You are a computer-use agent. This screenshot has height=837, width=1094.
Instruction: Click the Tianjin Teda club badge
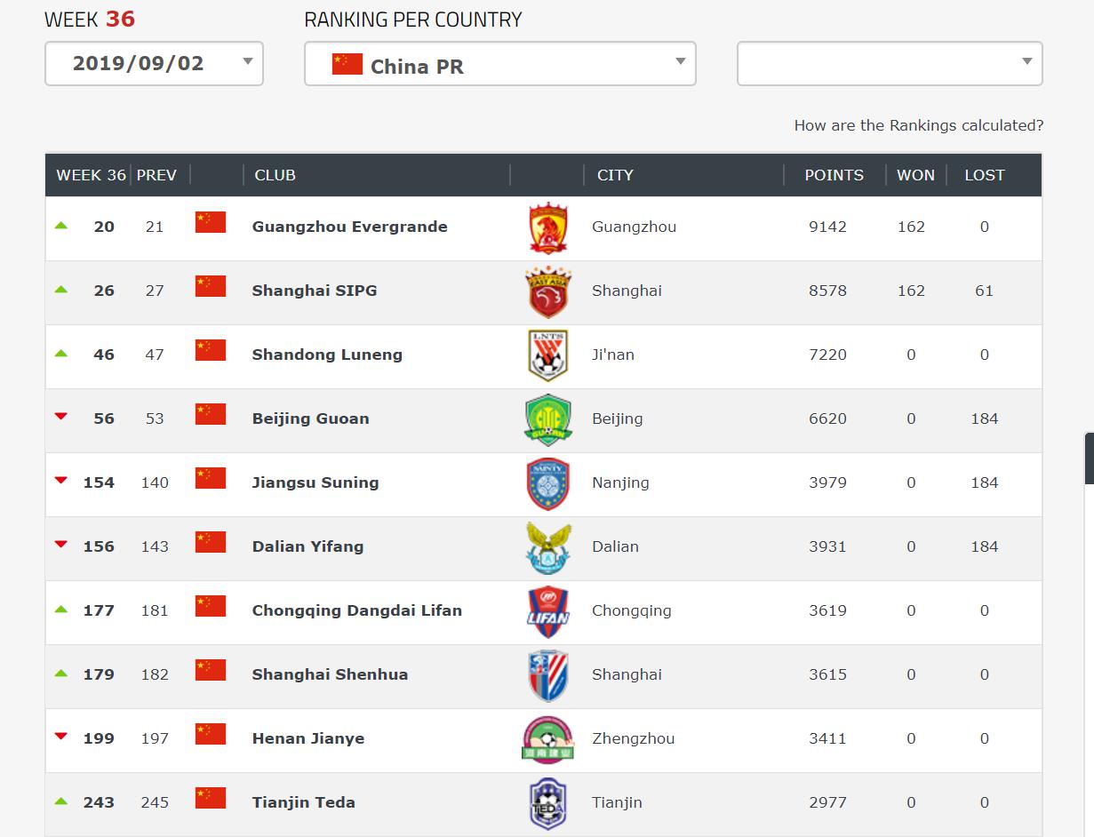[x=547, y=803]
